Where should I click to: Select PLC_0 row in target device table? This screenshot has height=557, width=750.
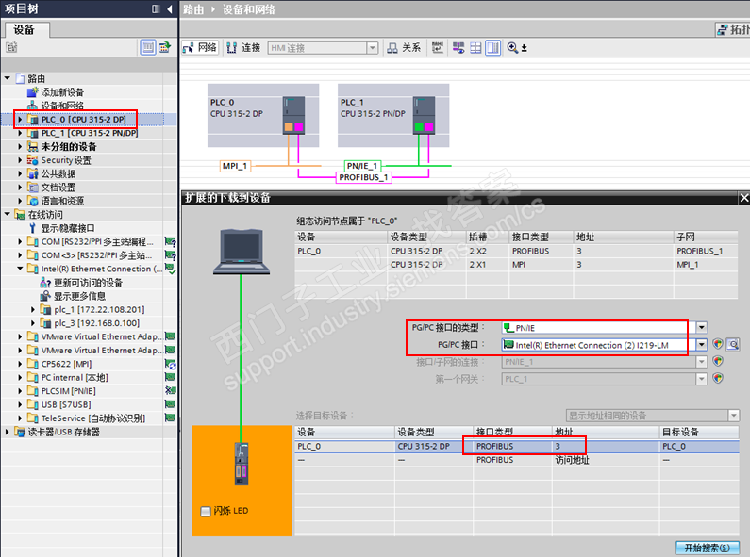tap(517, 446)
